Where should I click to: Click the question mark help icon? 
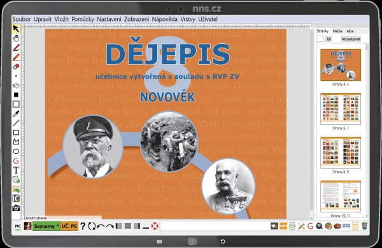click(83, 226)
